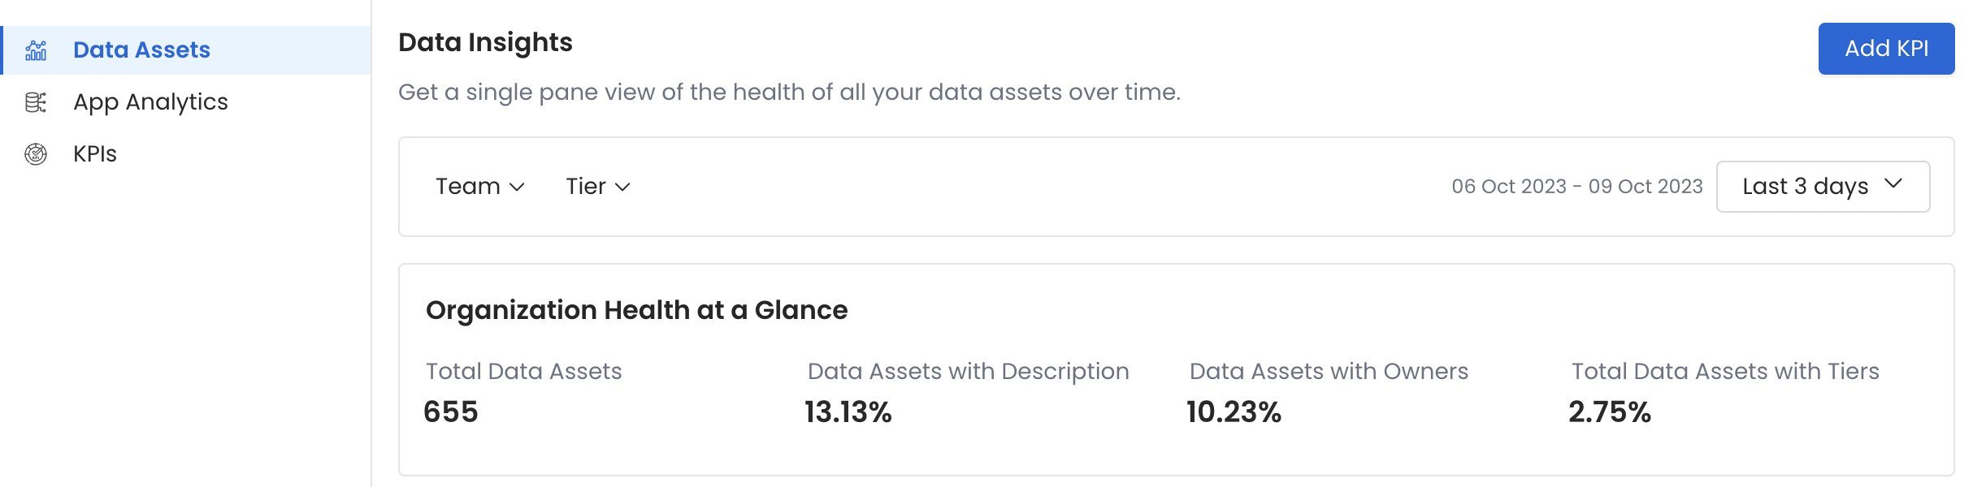1973x487 pixels.
Task: Select the 2.75% tiers percentage
Action: [x=1609, y=412]
